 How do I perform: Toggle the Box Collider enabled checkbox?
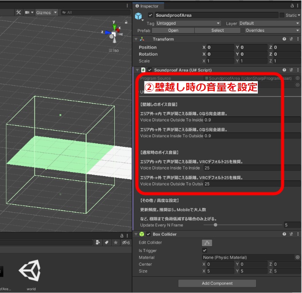coord(148,234)
